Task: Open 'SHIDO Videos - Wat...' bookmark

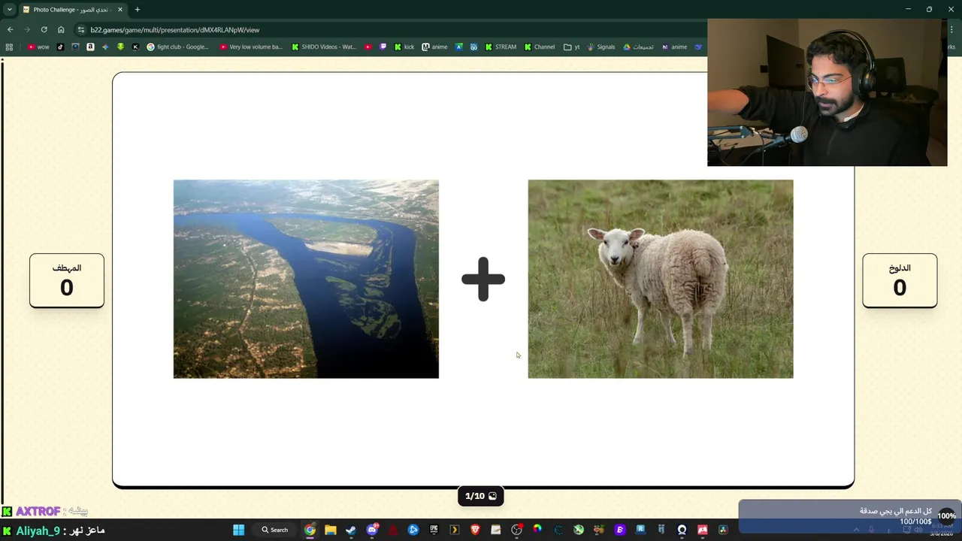Action: coord(324,47)
